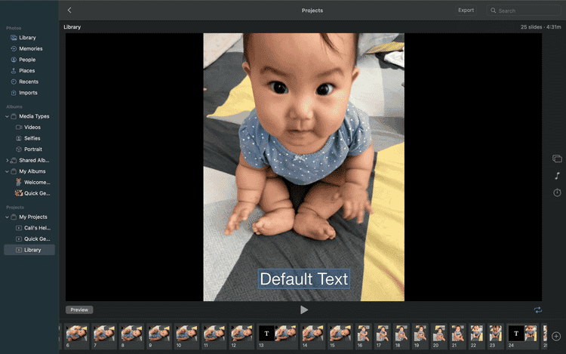
Task: Open Places in the sidebar
Action: click(26, 71)
